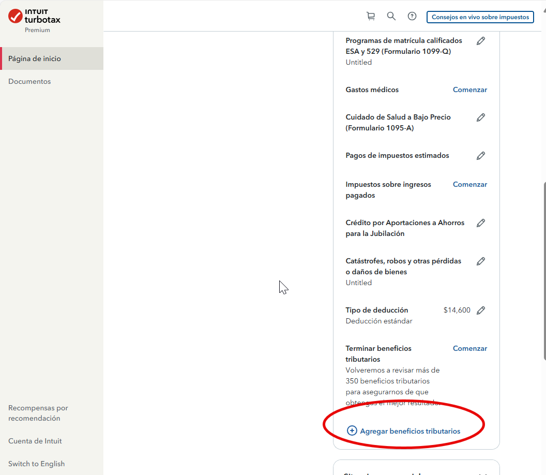
Task: Click Switch to English
Action: click(x=36, y=464)
